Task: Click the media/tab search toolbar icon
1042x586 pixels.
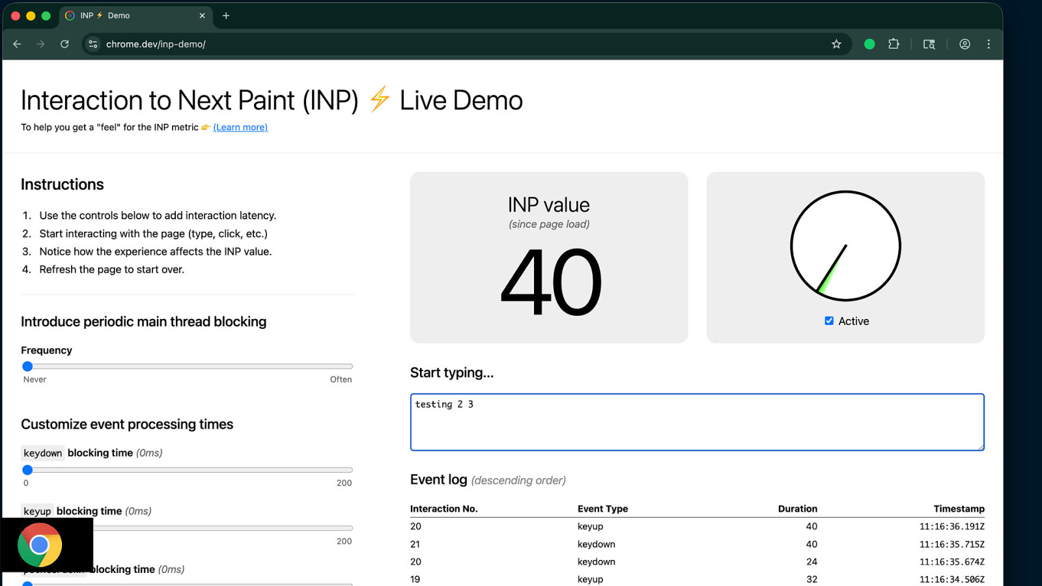Action: [929, 44]
